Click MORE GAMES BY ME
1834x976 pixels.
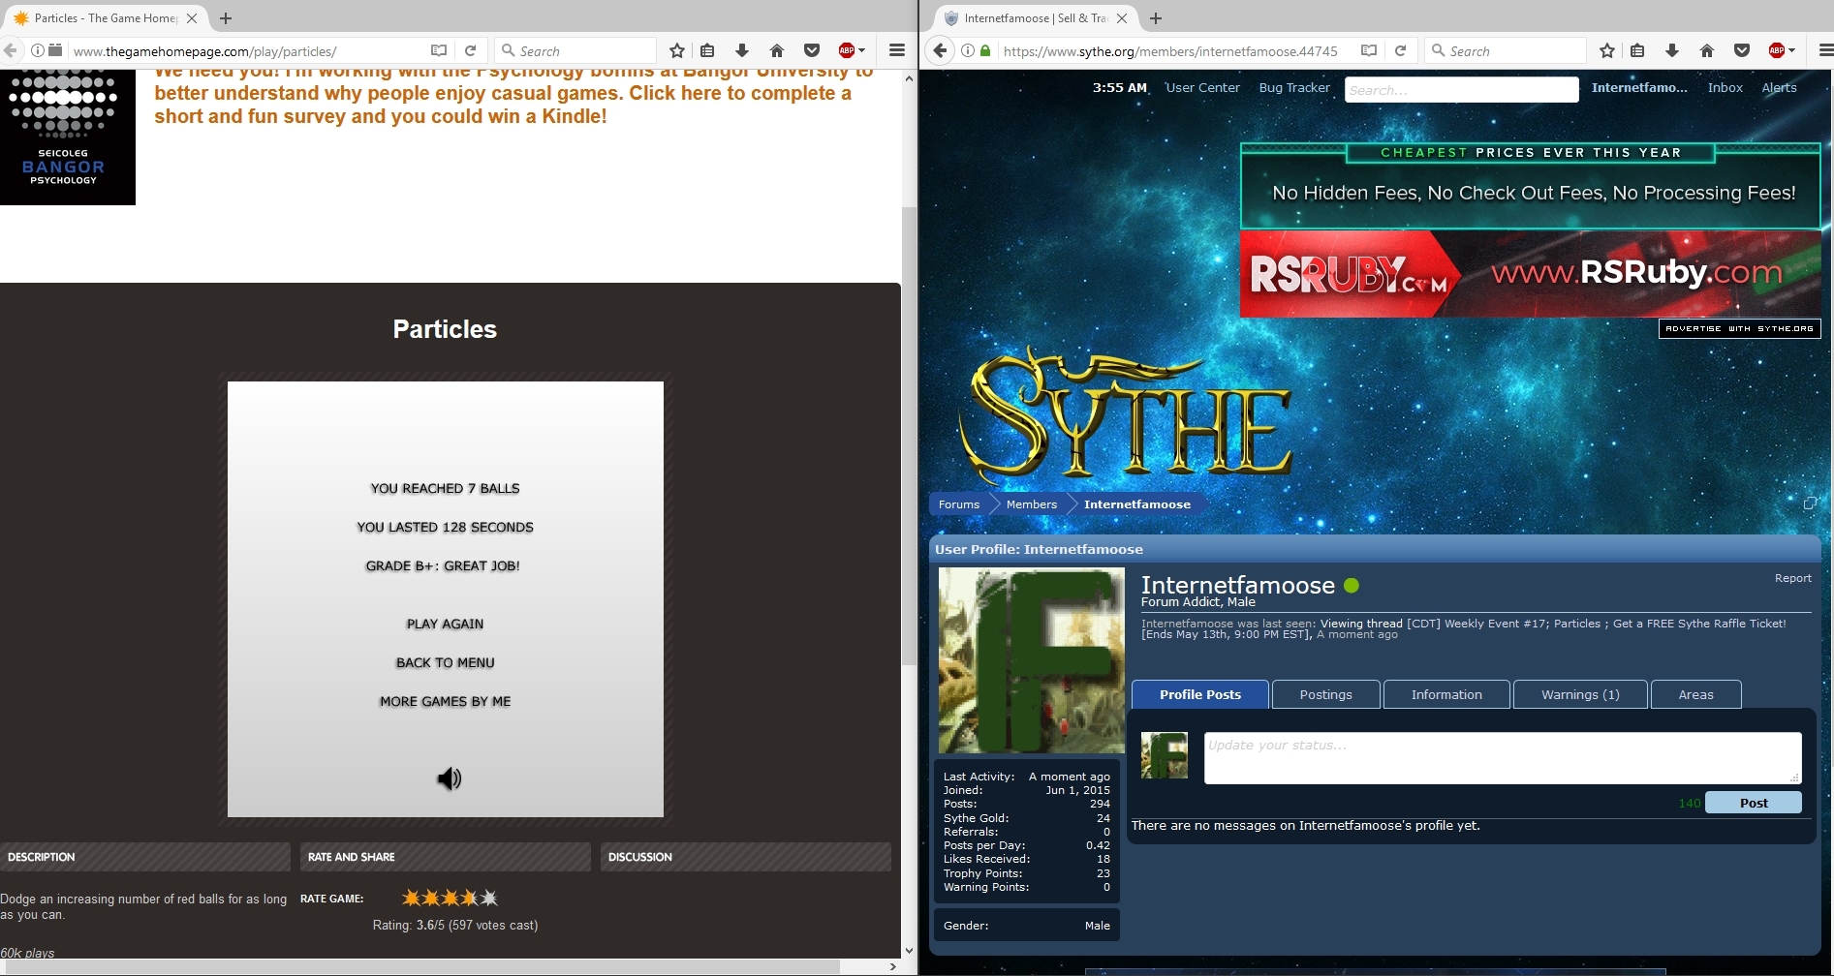[445, 701]
